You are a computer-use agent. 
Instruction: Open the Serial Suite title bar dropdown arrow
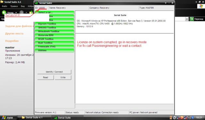[166, 3]
